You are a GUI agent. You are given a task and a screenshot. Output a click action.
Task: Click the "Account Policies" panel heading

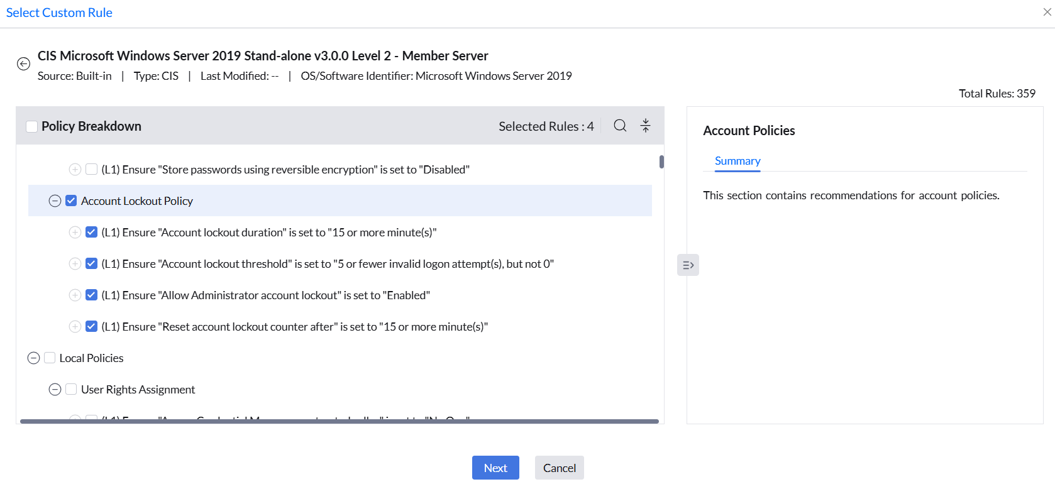pos(749,131)
